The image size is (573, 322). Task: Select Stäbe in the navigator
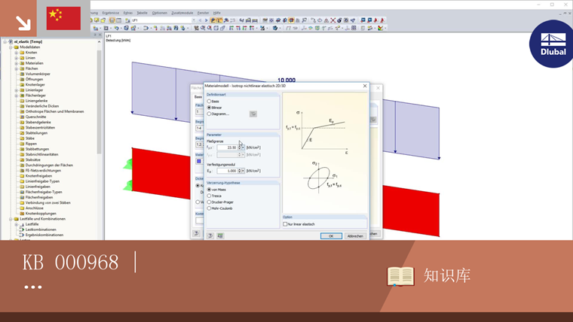point(30,138)
